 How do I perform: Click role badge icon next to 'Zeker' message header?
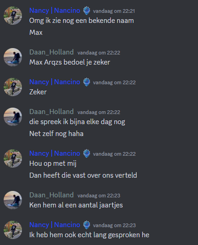(86, 82)
